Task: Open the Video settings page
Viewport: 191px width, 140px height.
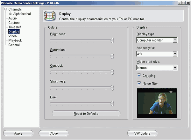Action: 12,36
